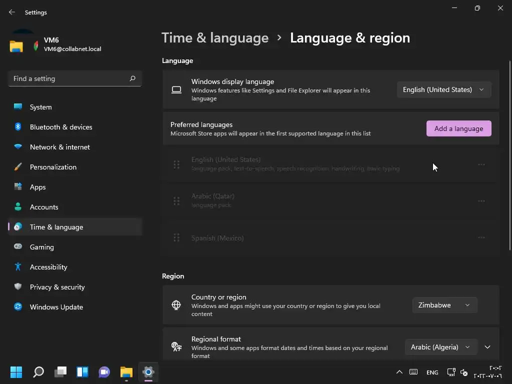Click the Settings gear icon in the taskbar
512x384 pixels.
[x=148, y=372]
